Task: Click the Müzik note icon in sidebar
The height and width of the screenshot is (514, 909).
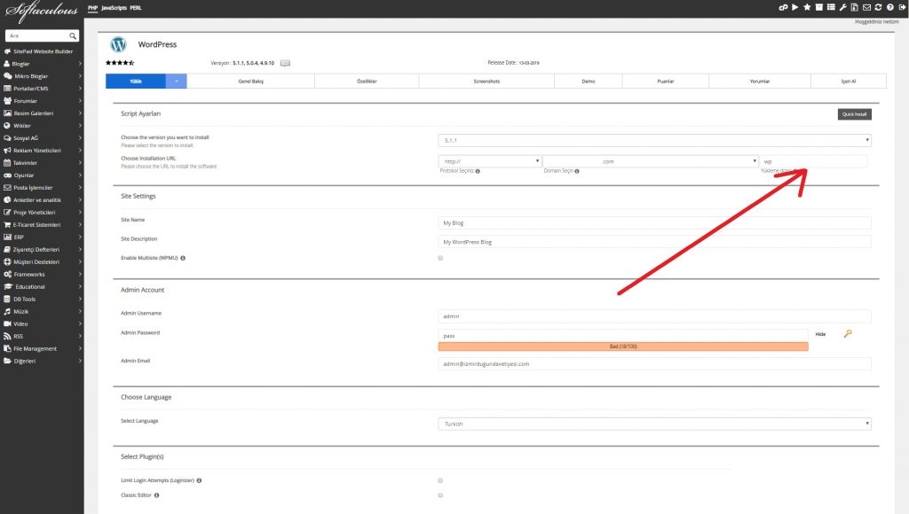Action: 7,311
